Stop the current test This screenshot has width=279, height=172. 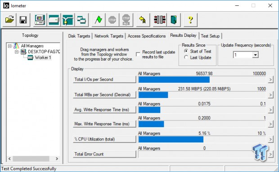tap(112, 20)
